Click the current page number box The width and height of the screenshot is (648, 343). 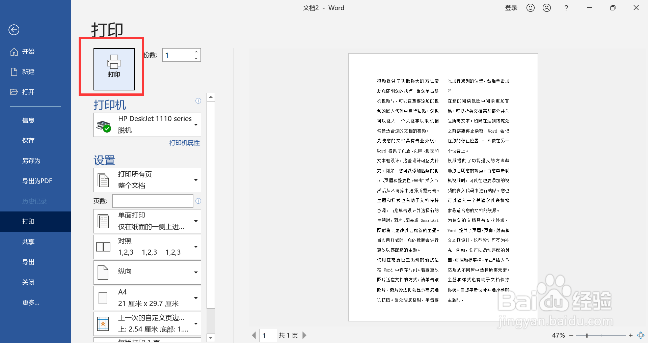(x=268, y=336)
